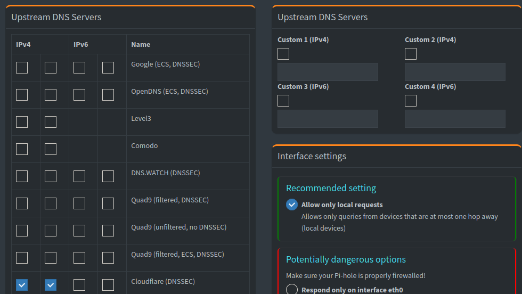Screen dimensions: 522x294
Task: Check Cloudflare's first IPv6 checkbox
Action: click(x=79, y=285)
